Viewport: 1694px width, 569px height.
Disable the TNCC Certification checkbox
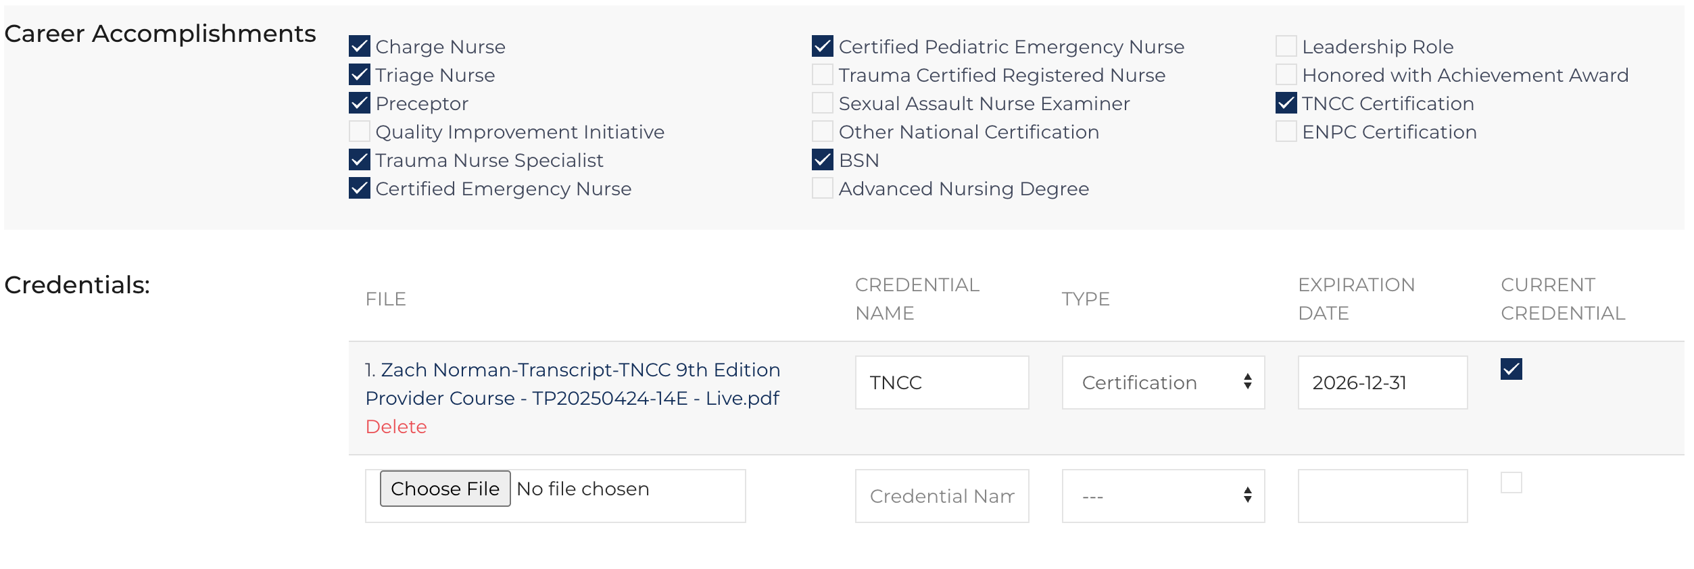pyautogui.click(x=1286, y=103)
